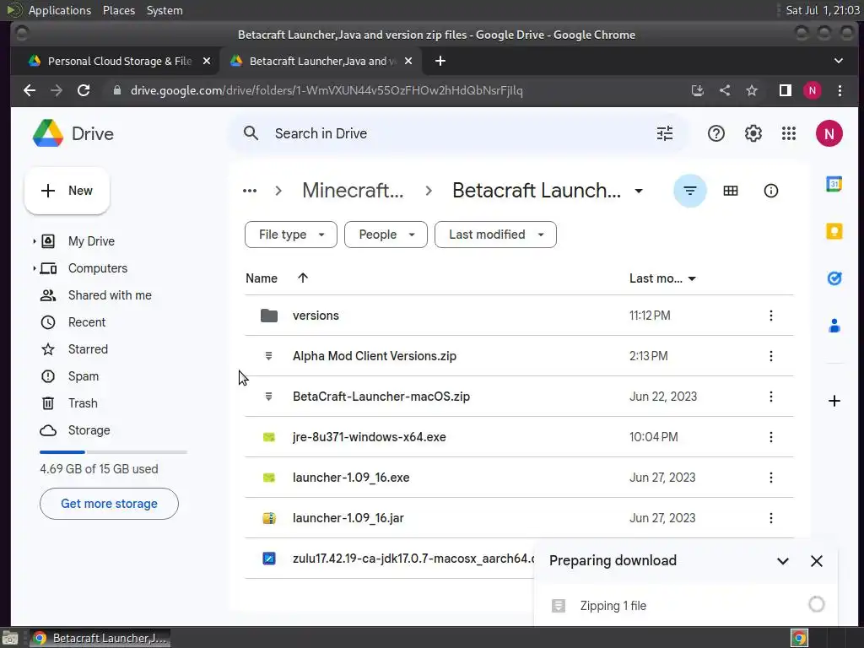Viewport: 864px width, 648px height.
Task: Open more actions for launcher-1.09_16.jar
Action: tap(770, 518)
